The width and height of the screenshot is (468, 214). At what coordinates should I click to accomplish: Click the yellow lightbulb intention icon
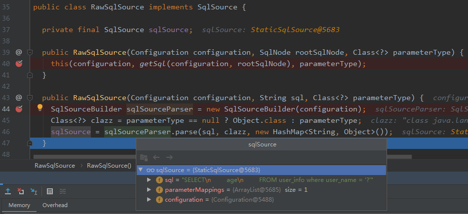(x=40, y=108)
